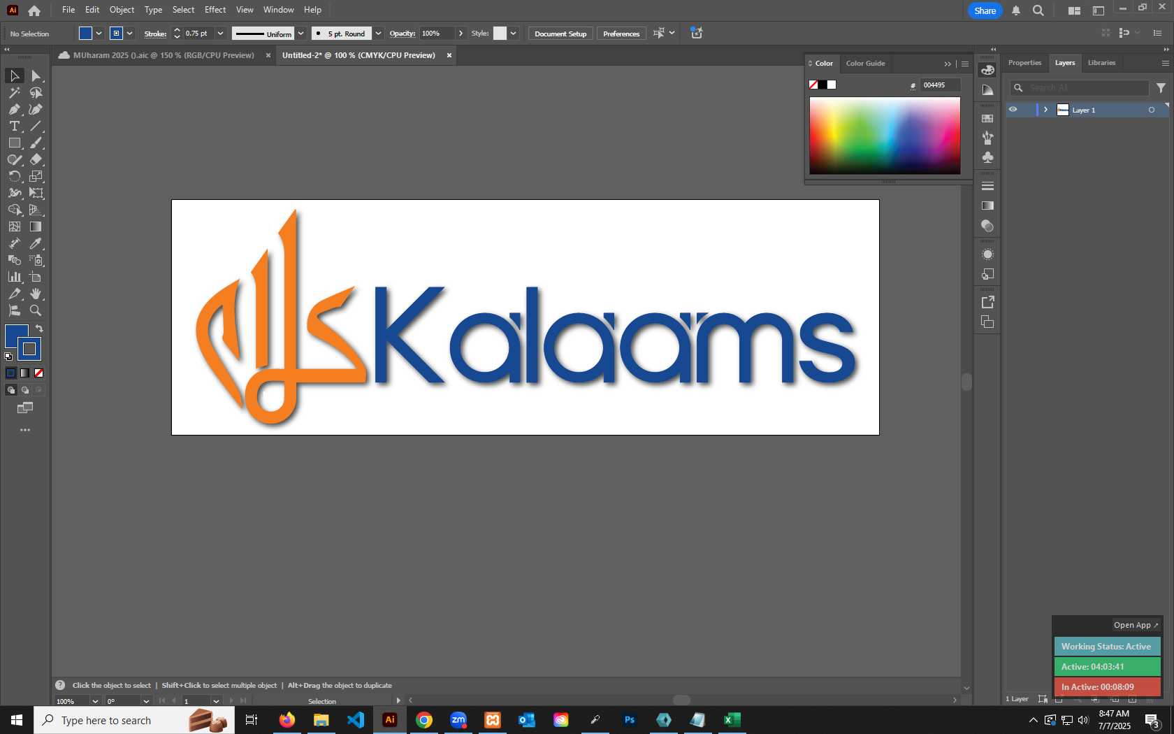
Task: Click the white swatch in Color panel
Action: (x=832, y=85)
